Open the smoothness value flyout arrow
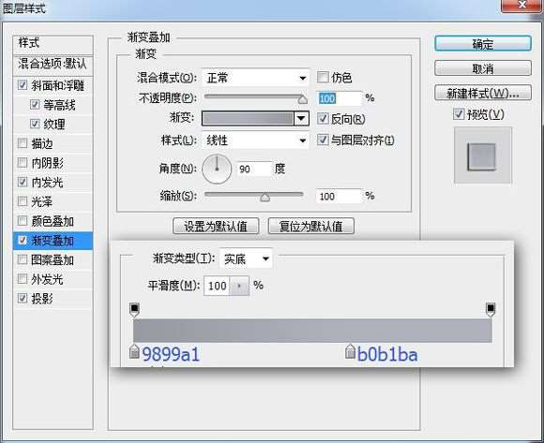The height and width of the screenshot is (443, 544). click(239, 286)
